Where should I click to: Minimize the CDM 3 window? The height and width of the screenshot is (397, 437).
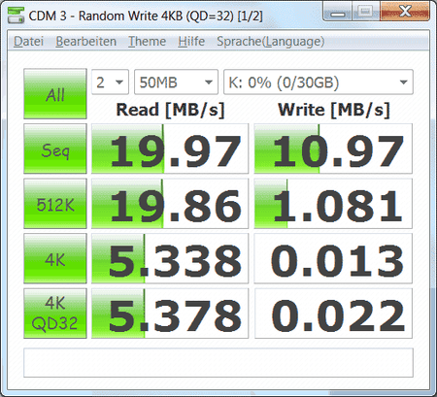tap(338, 12)
